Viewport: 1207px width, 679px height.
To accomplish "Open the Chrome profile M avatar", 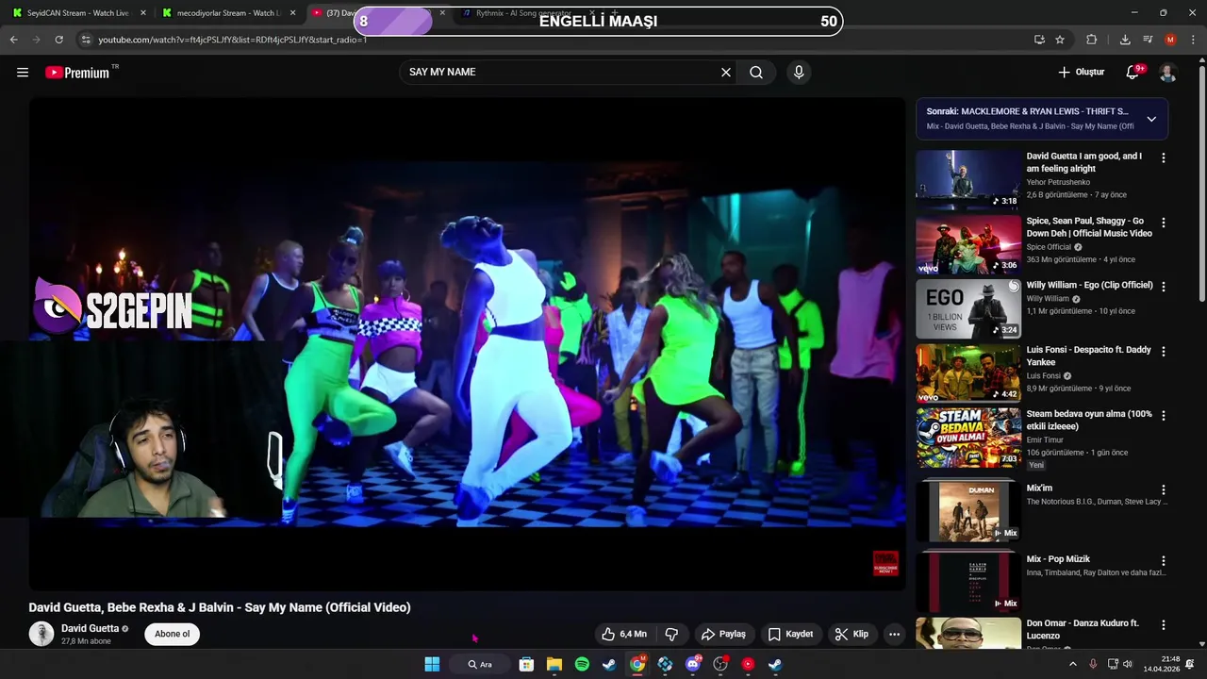I will click(1170, 40).
